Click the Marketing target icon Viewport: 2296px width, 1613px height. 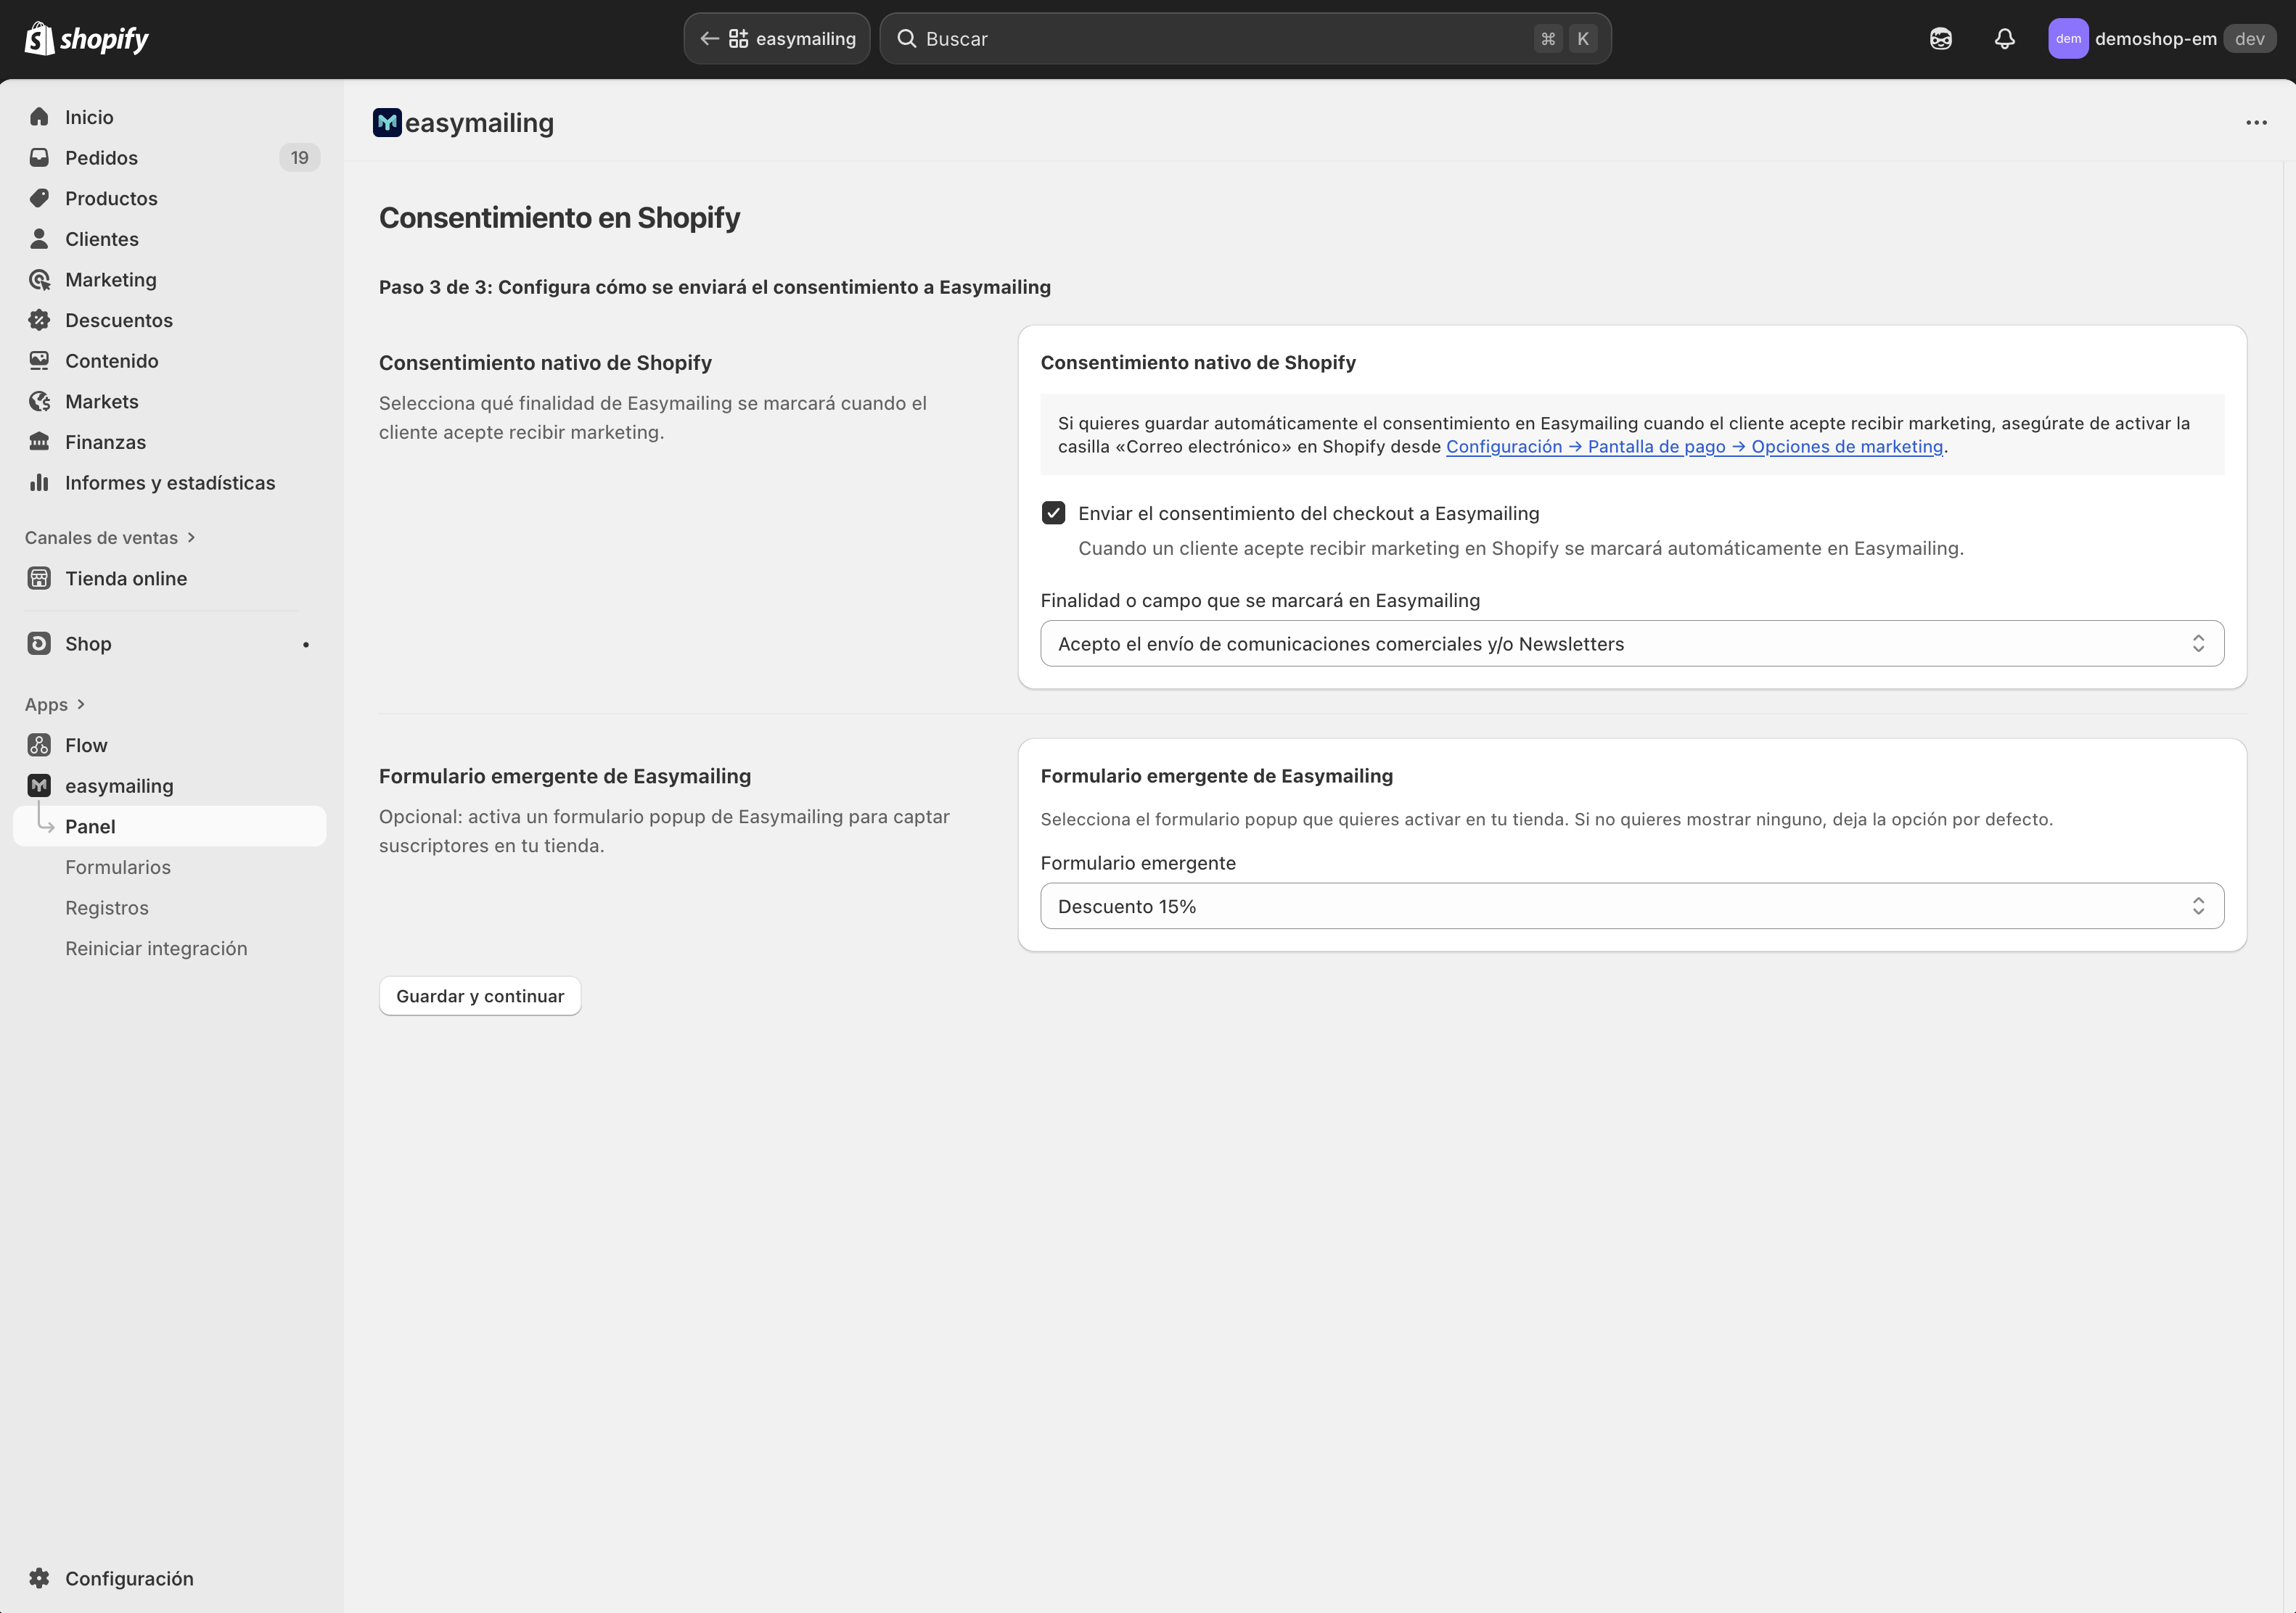pos(39,280)
